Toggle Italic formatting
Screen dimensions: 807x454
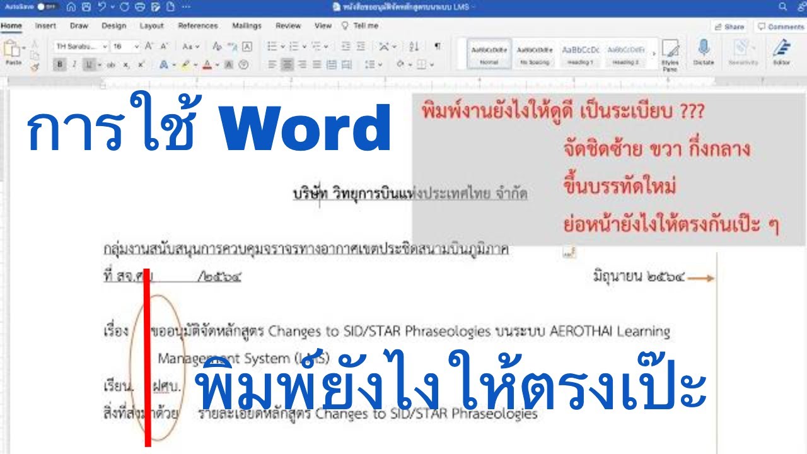[x=74, y=64]
